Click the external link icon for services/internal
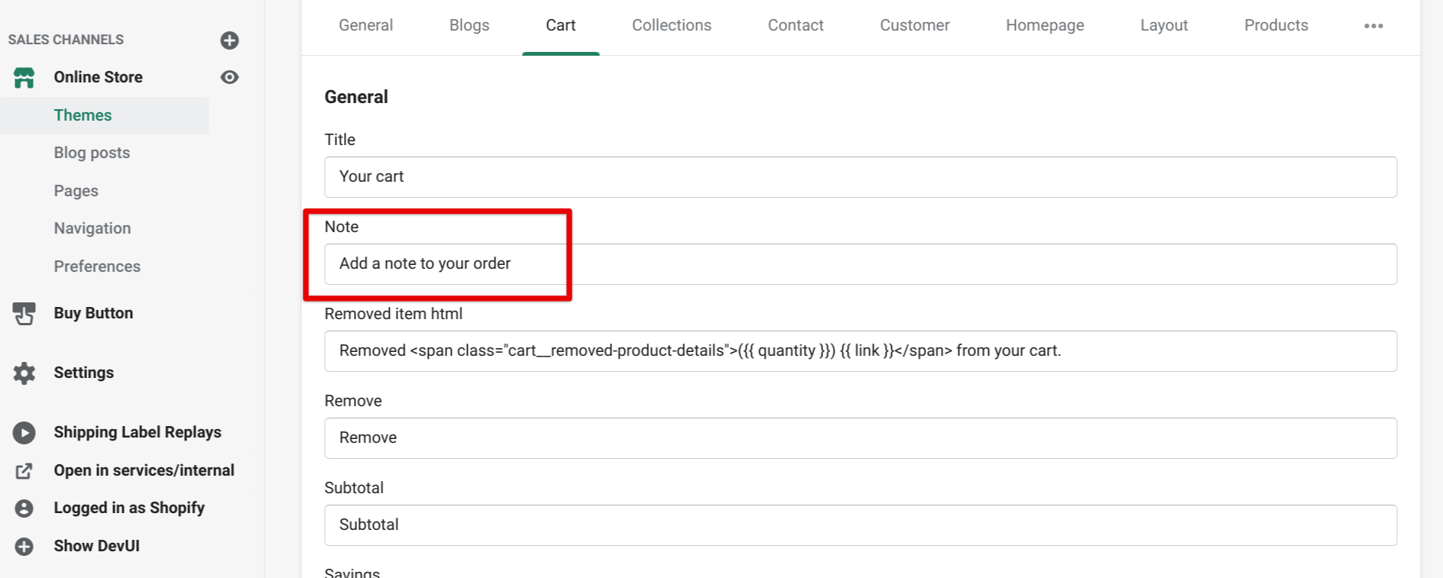 coord(24,471)
